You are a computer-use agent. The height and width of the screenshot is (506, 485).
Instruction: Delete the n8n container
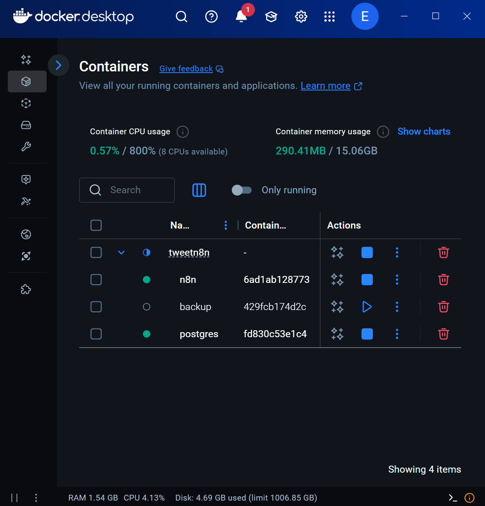click(443, 280)
